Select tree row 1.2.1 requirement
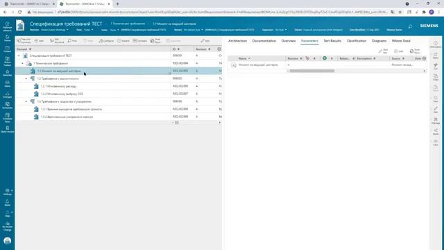This screenshot has height=250, width=444. click(x=119, y=86)
